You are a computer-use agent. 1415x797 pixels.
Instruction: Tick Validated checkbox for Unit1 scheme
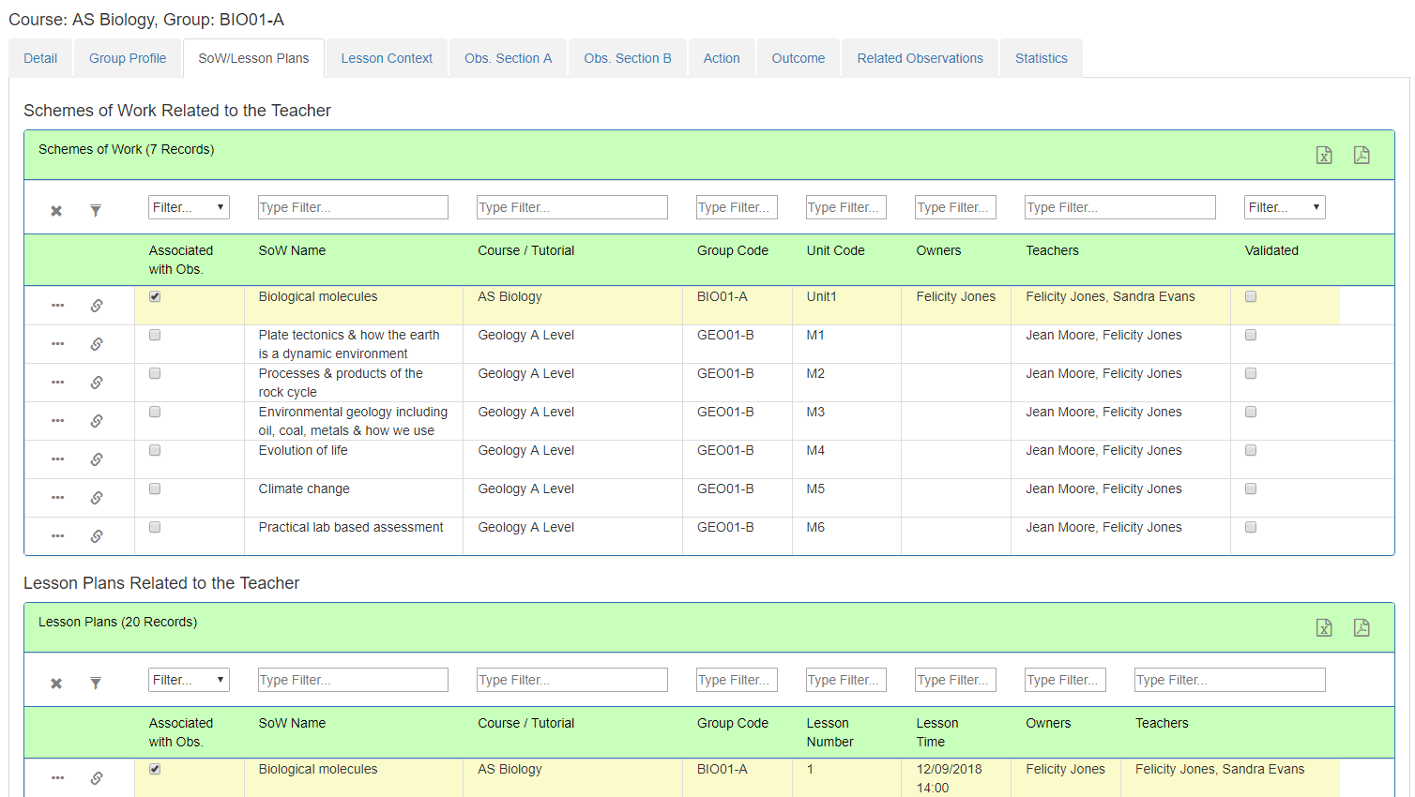pos(1251,296)
